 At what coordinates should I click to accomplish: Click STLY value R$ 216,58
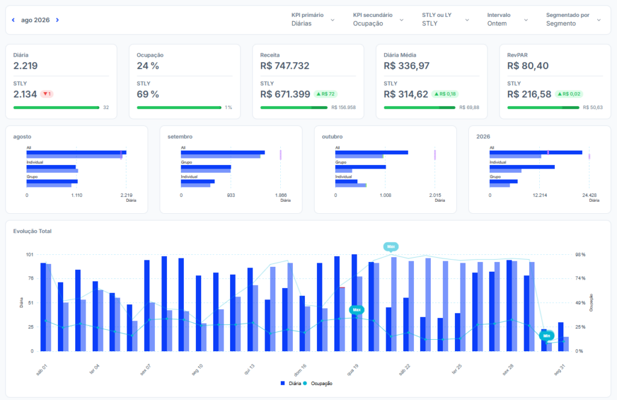coord(529,95)
